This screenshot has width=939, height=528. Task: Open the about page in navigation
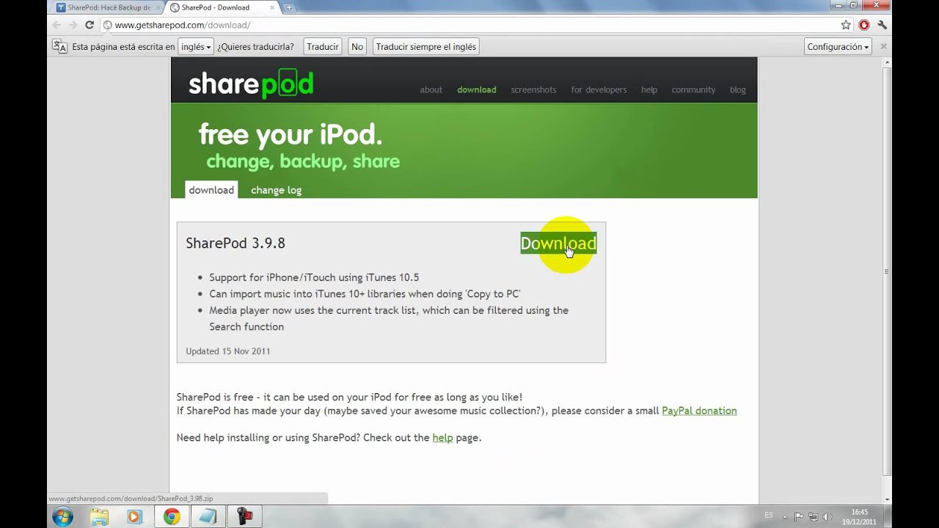431,89
